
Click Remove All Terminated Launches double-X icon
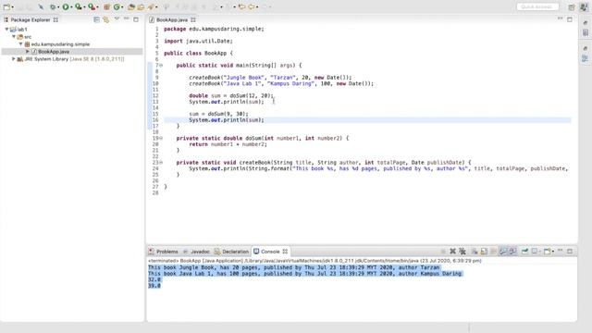pyautogui.click(x=462, y=252)
